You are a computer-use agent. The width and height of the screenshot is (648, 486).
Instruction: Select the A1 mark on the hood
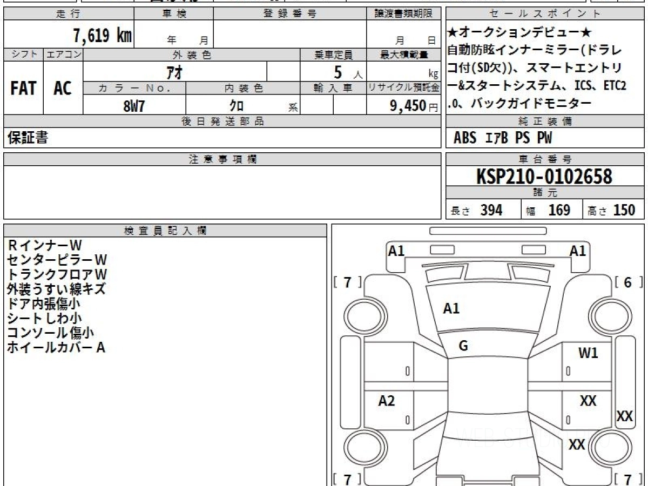(451, 309)
